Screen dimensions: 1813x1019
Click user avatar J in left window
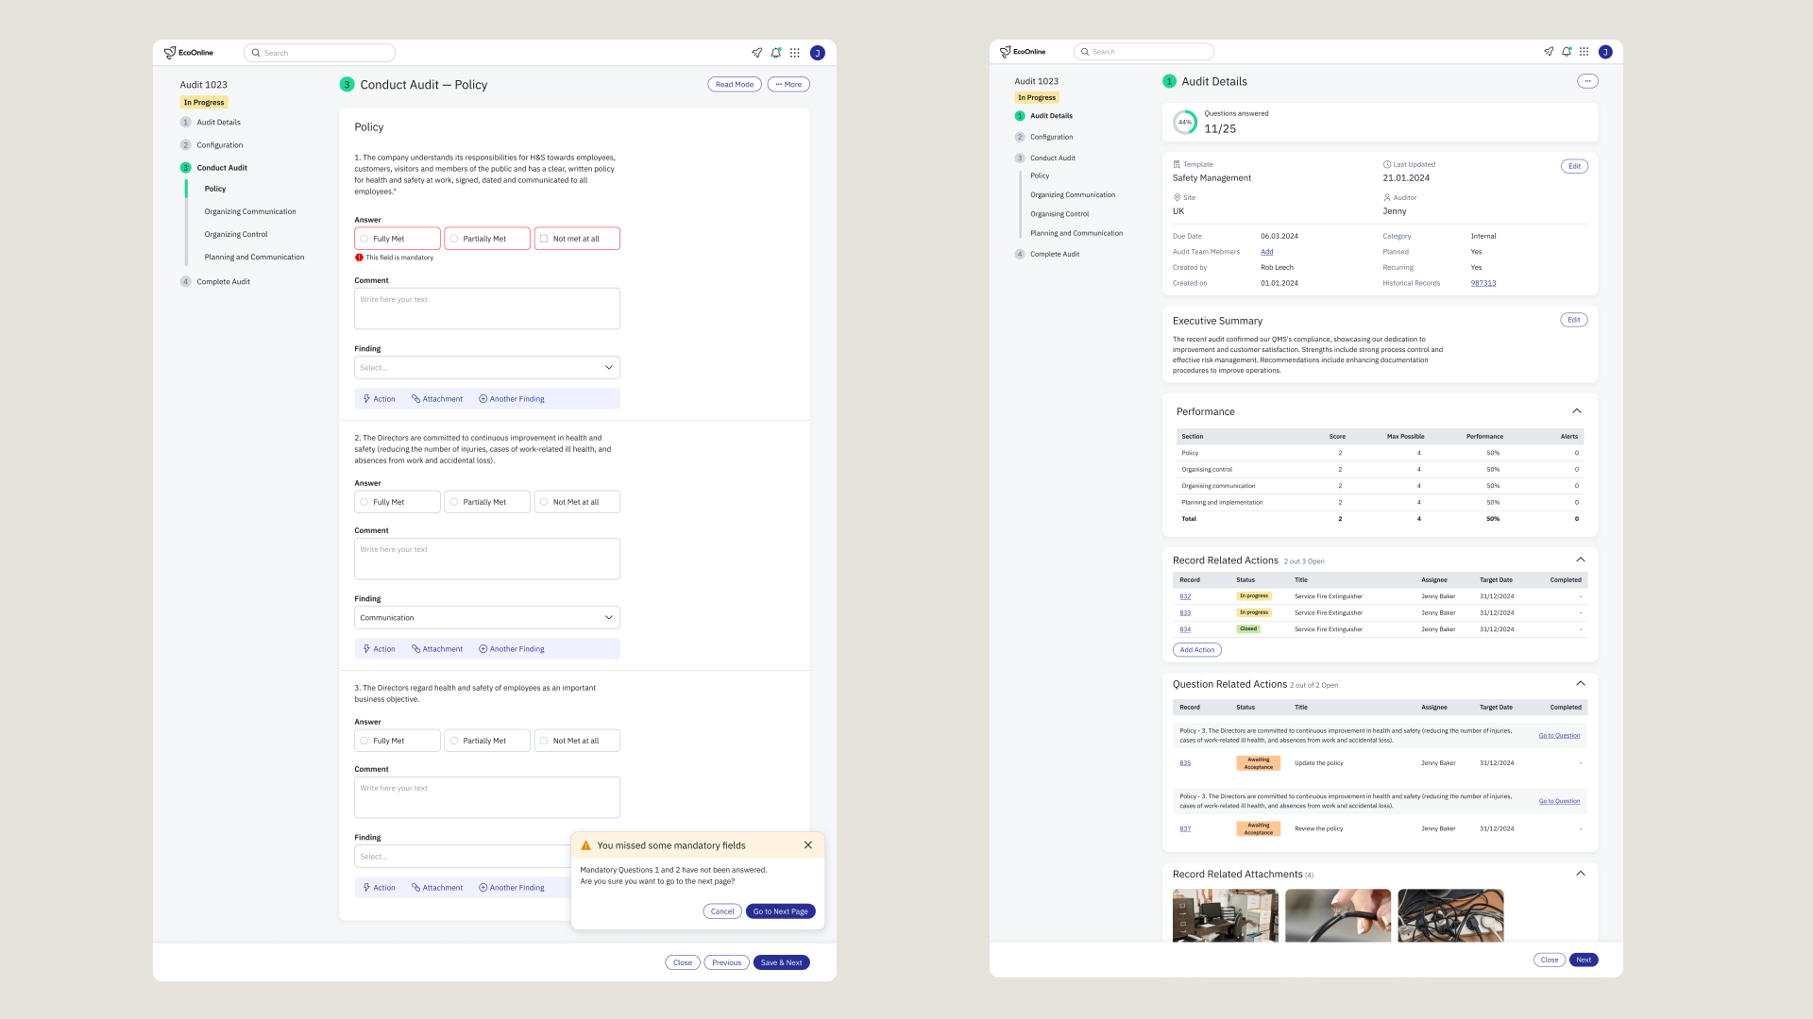[818, 53]
